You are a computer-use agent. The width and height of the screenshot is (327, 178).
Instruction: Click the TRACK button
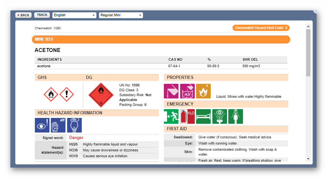click(x=42, y=15)
